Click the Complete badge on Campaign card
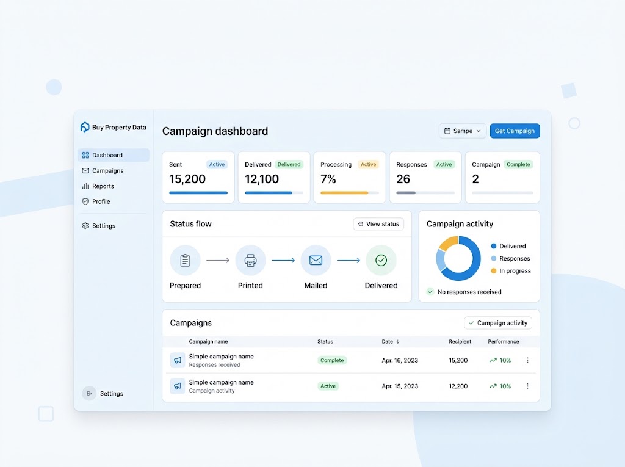625x467 pixels. [x=518, y=164]
